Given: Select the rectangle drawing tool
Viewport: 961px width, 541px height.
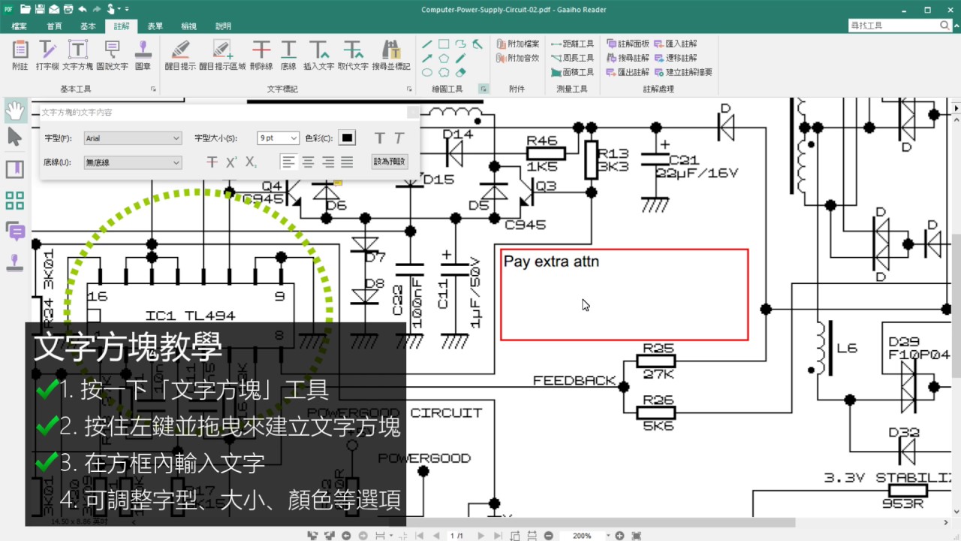Looking at the screenshot, I should coord(444,44).
